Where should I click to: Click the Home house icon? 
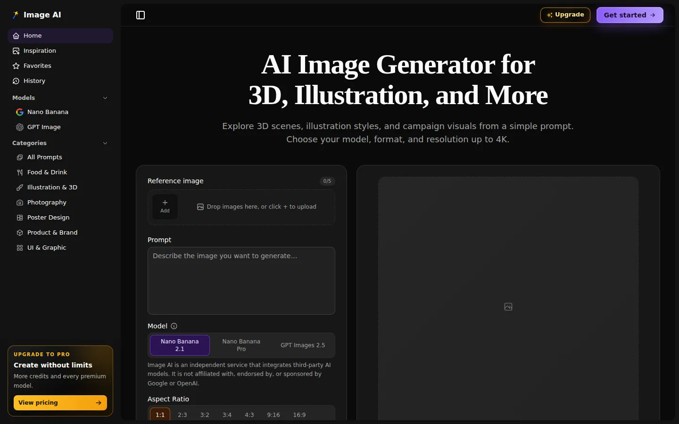coord(16,36)
